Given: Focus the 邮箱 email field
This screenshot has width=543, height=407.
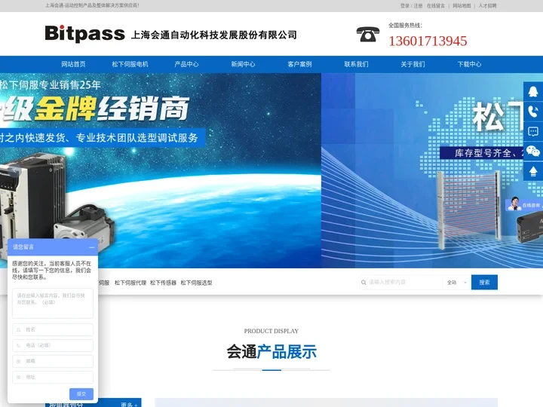Looking at the screenshot, I should [x=53, y=361].
